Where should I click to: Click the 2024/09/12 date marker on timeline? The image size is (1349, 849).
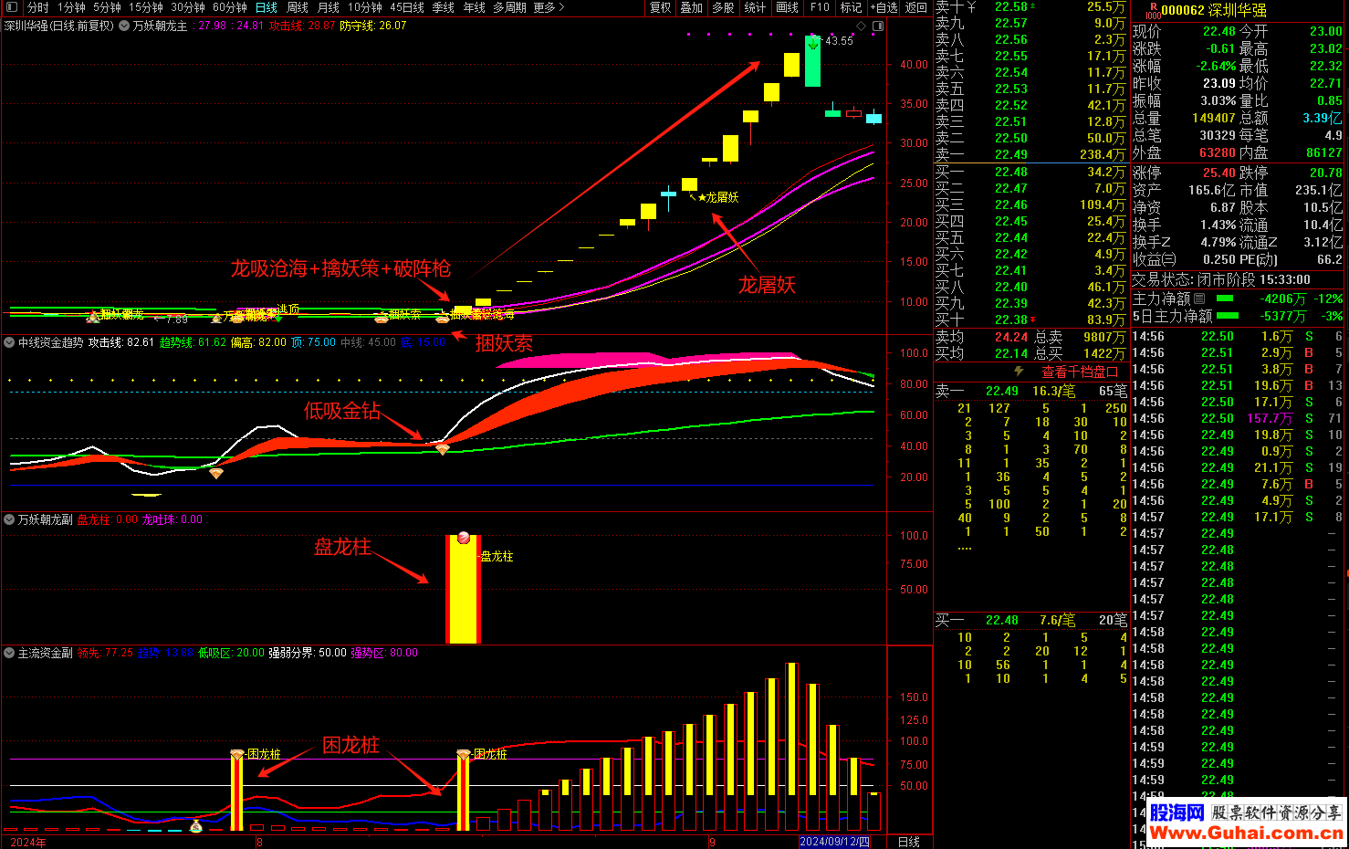click(x=834, y=842)
